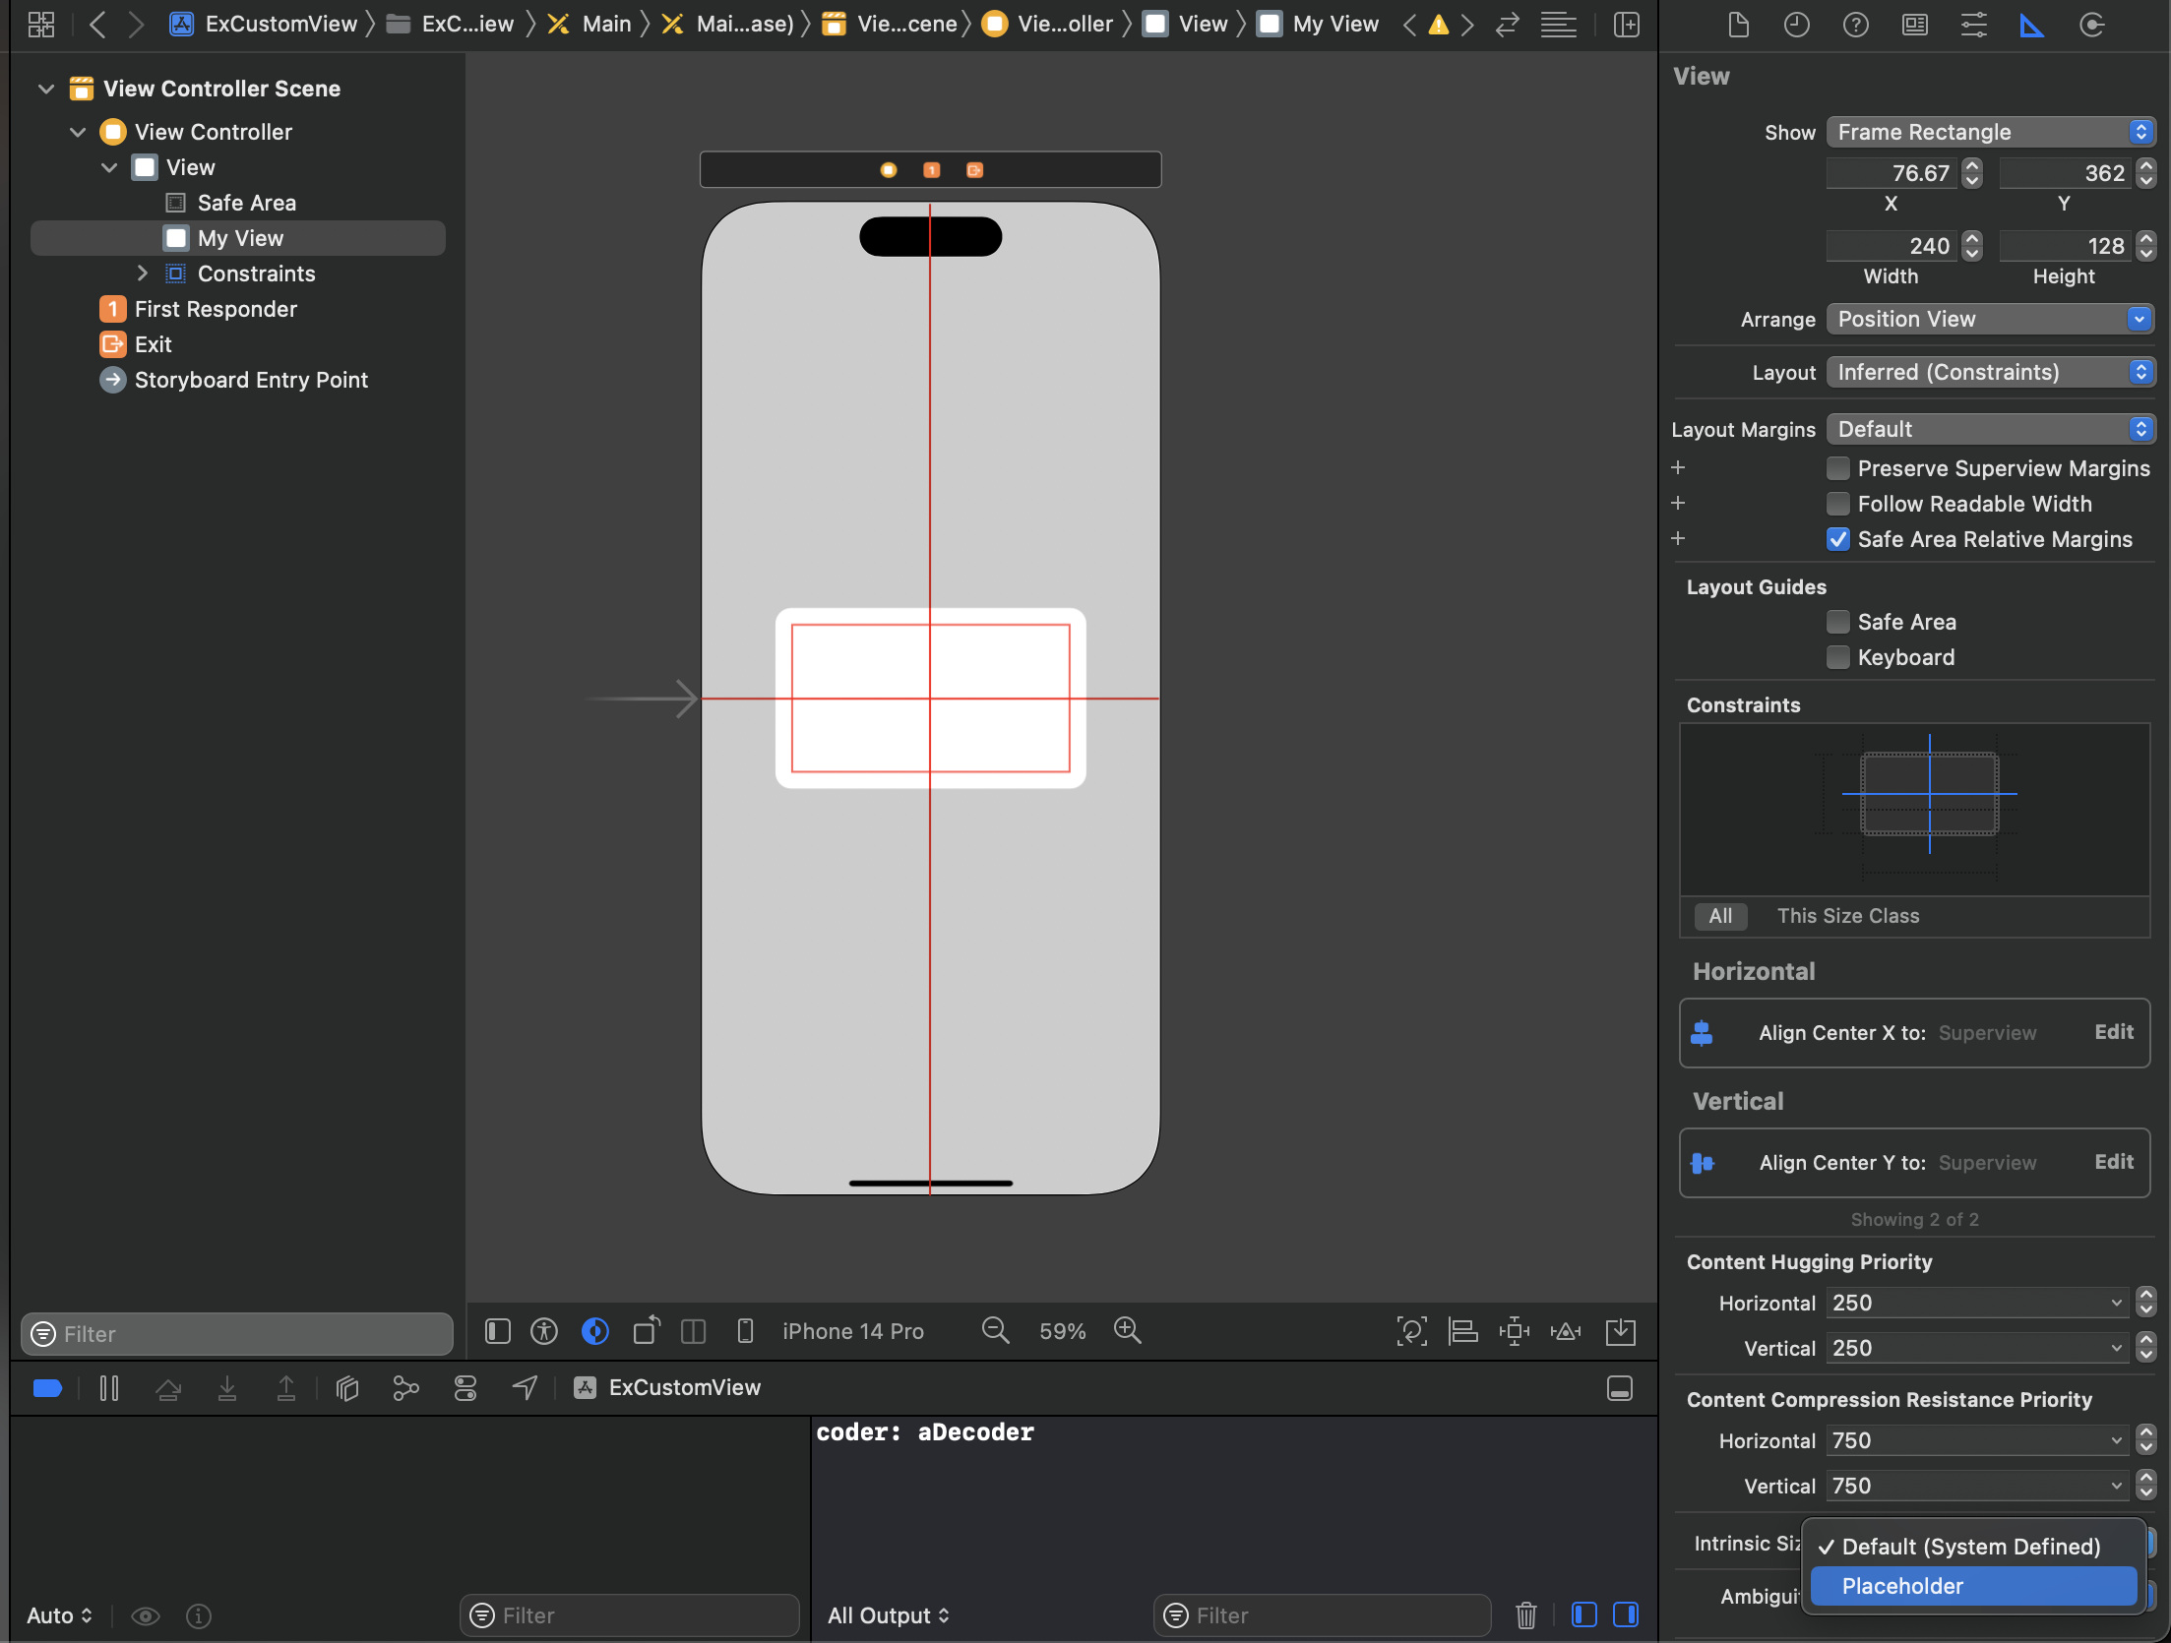Viewport: 2171px width, 1643px height.
Task: Edit the Align Center Y constraint
Action: click(2113, 1162)
